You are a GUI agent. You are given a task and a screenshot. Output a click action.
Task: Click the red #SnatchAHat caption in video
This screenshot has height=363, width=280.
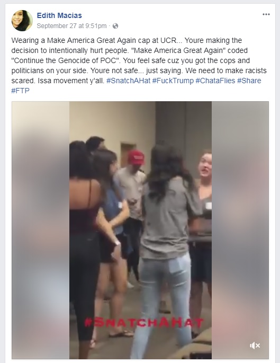click(x=144, y=323)
